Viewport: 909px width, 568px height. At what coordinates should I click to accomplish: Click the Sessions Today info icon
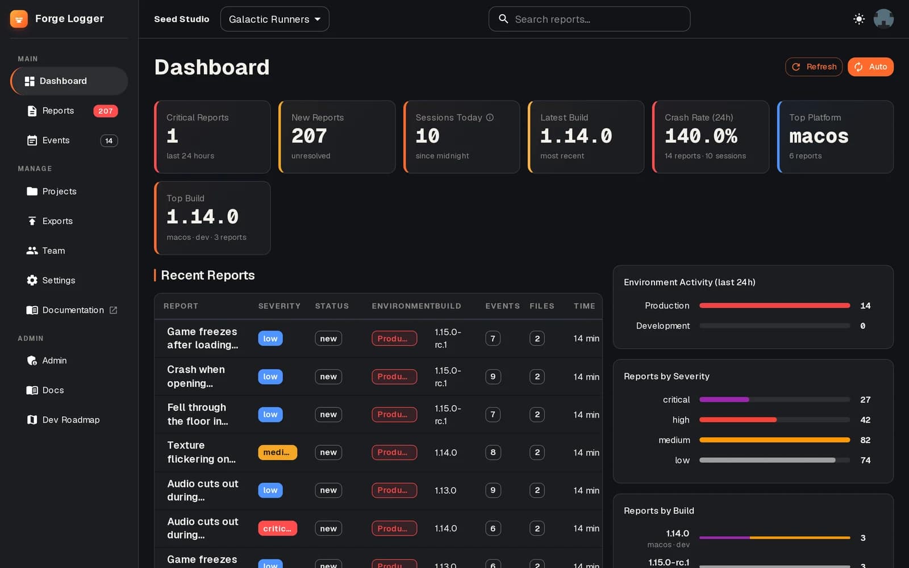pos(490,118)
